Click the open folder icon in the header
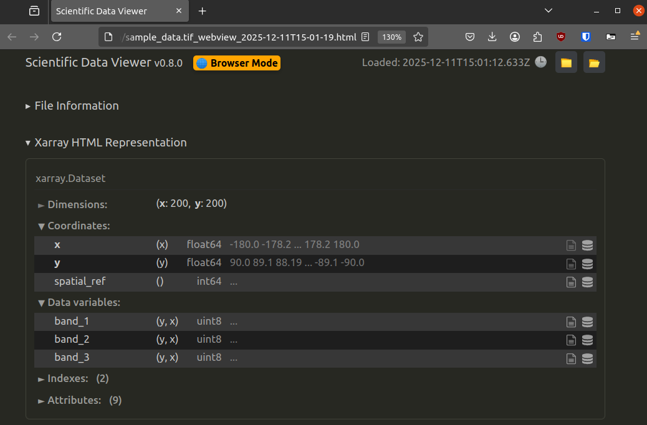Image resolution: width=647 pixels, height=425 pixels. point(593,62)
